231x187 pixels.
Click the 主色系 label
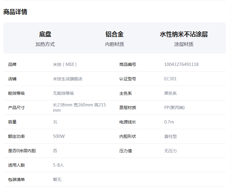pos(125,93)
